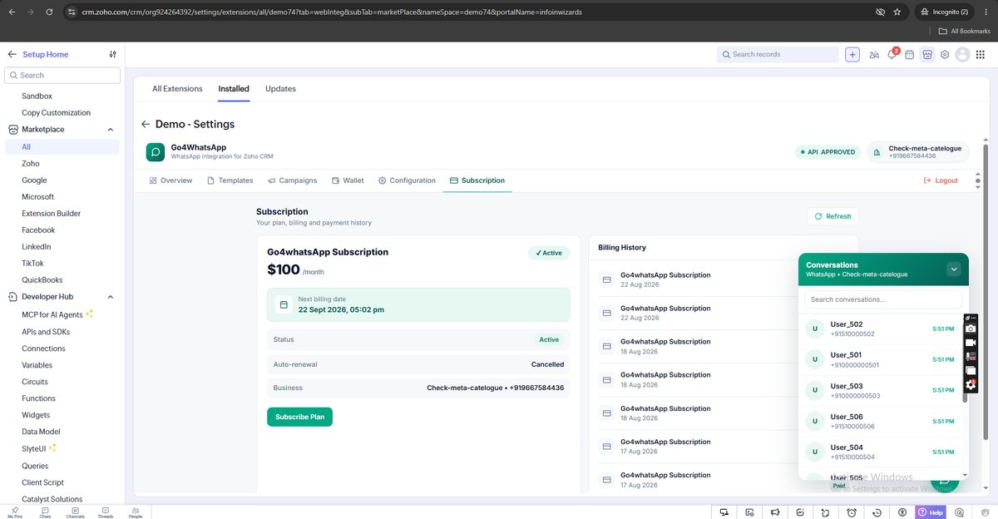The height and width of the screenshot is (519, 998).
Task: Open the Overview tab
Action: (x=170, y=180)
